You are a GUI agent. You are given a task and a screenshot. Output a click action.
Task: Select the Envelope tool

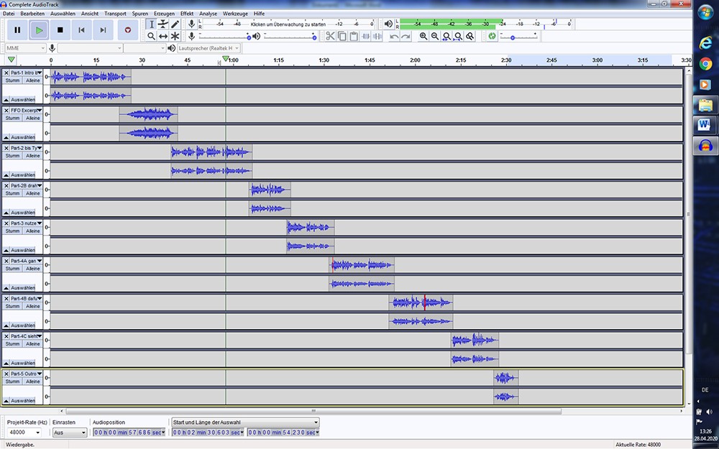pos(163,24)
